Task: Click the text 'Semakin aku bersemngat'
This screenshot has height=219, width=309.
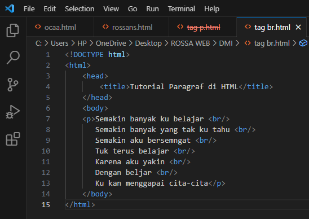Action: [143, 141]
